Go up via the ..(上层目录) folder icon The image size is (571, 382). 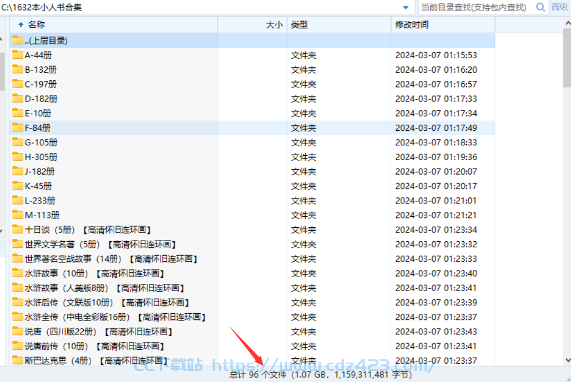[18, 40]
